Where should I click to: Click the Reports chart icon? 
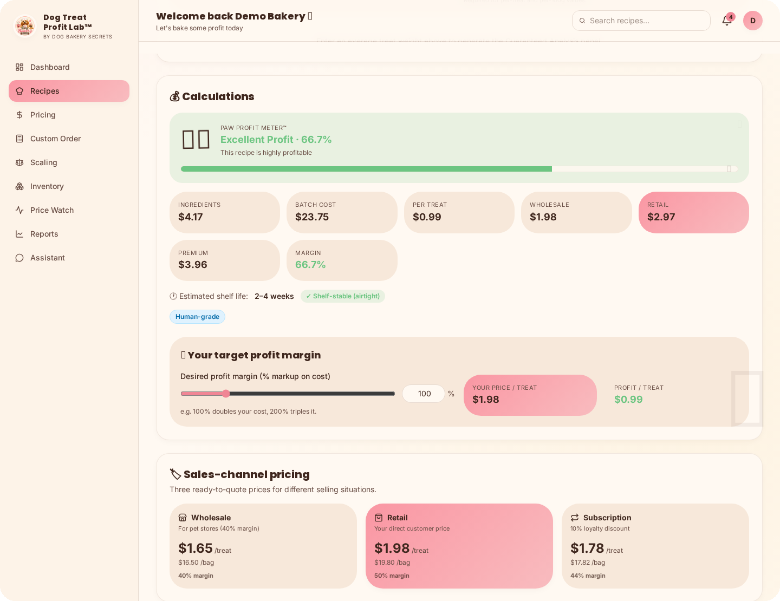tap(19, 234)
